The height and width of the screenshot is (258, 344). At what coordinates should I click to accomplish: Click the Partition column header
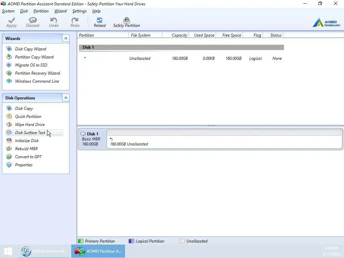(x=103, y=35)
